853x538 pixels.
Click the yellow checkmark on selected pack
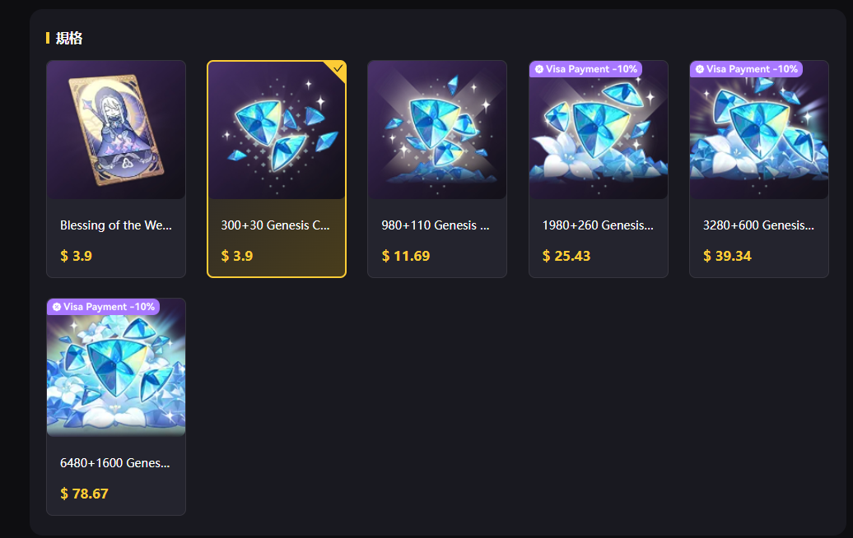pyautogui.click(x=338, y=68)
